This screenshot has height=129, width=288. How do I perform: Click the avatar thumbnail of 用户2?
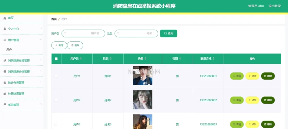tap(143, 100)
